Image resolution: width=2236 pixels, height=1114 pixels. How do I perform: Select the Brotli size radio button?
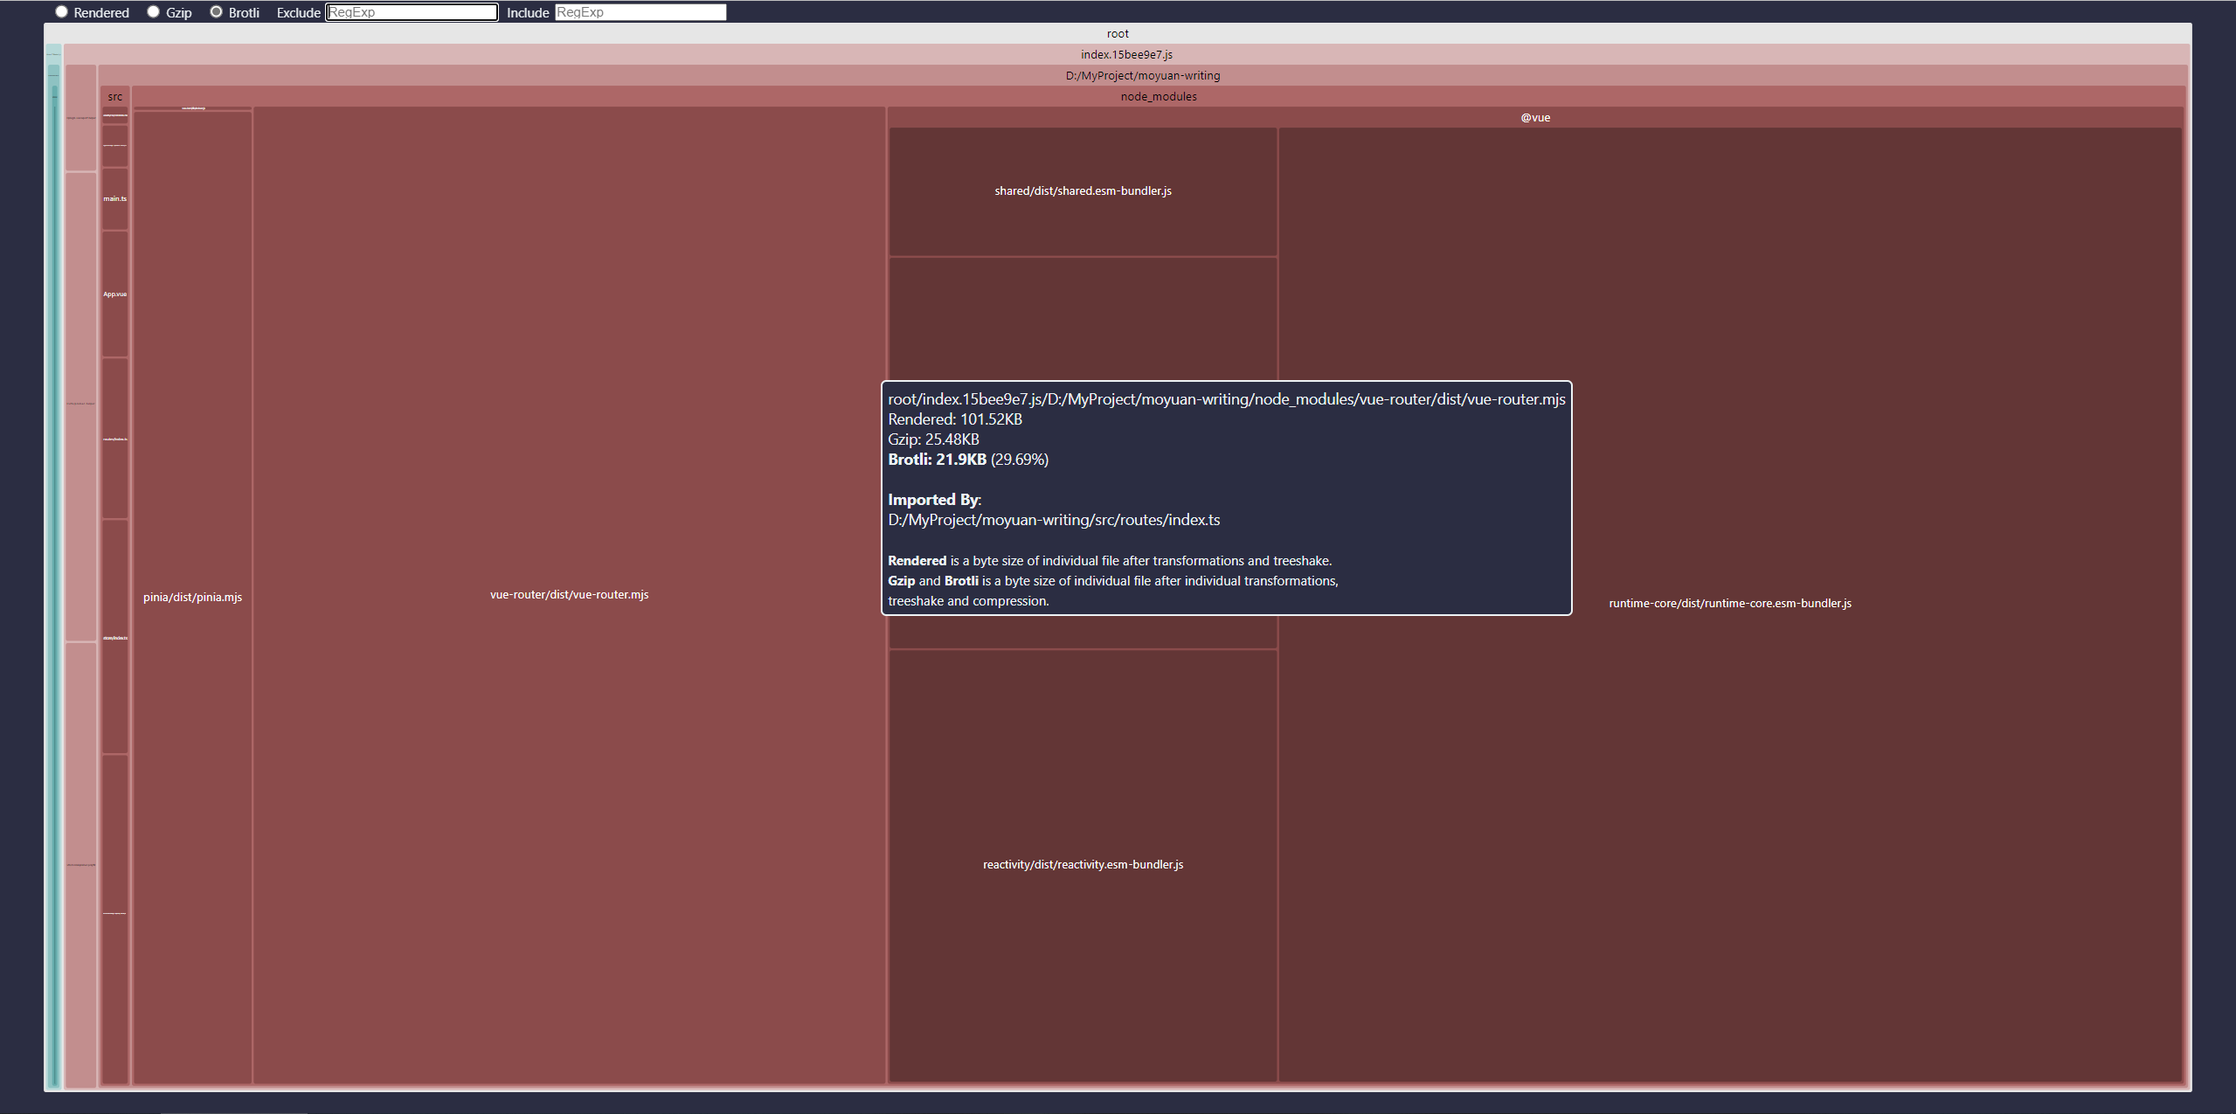[217, 12]
